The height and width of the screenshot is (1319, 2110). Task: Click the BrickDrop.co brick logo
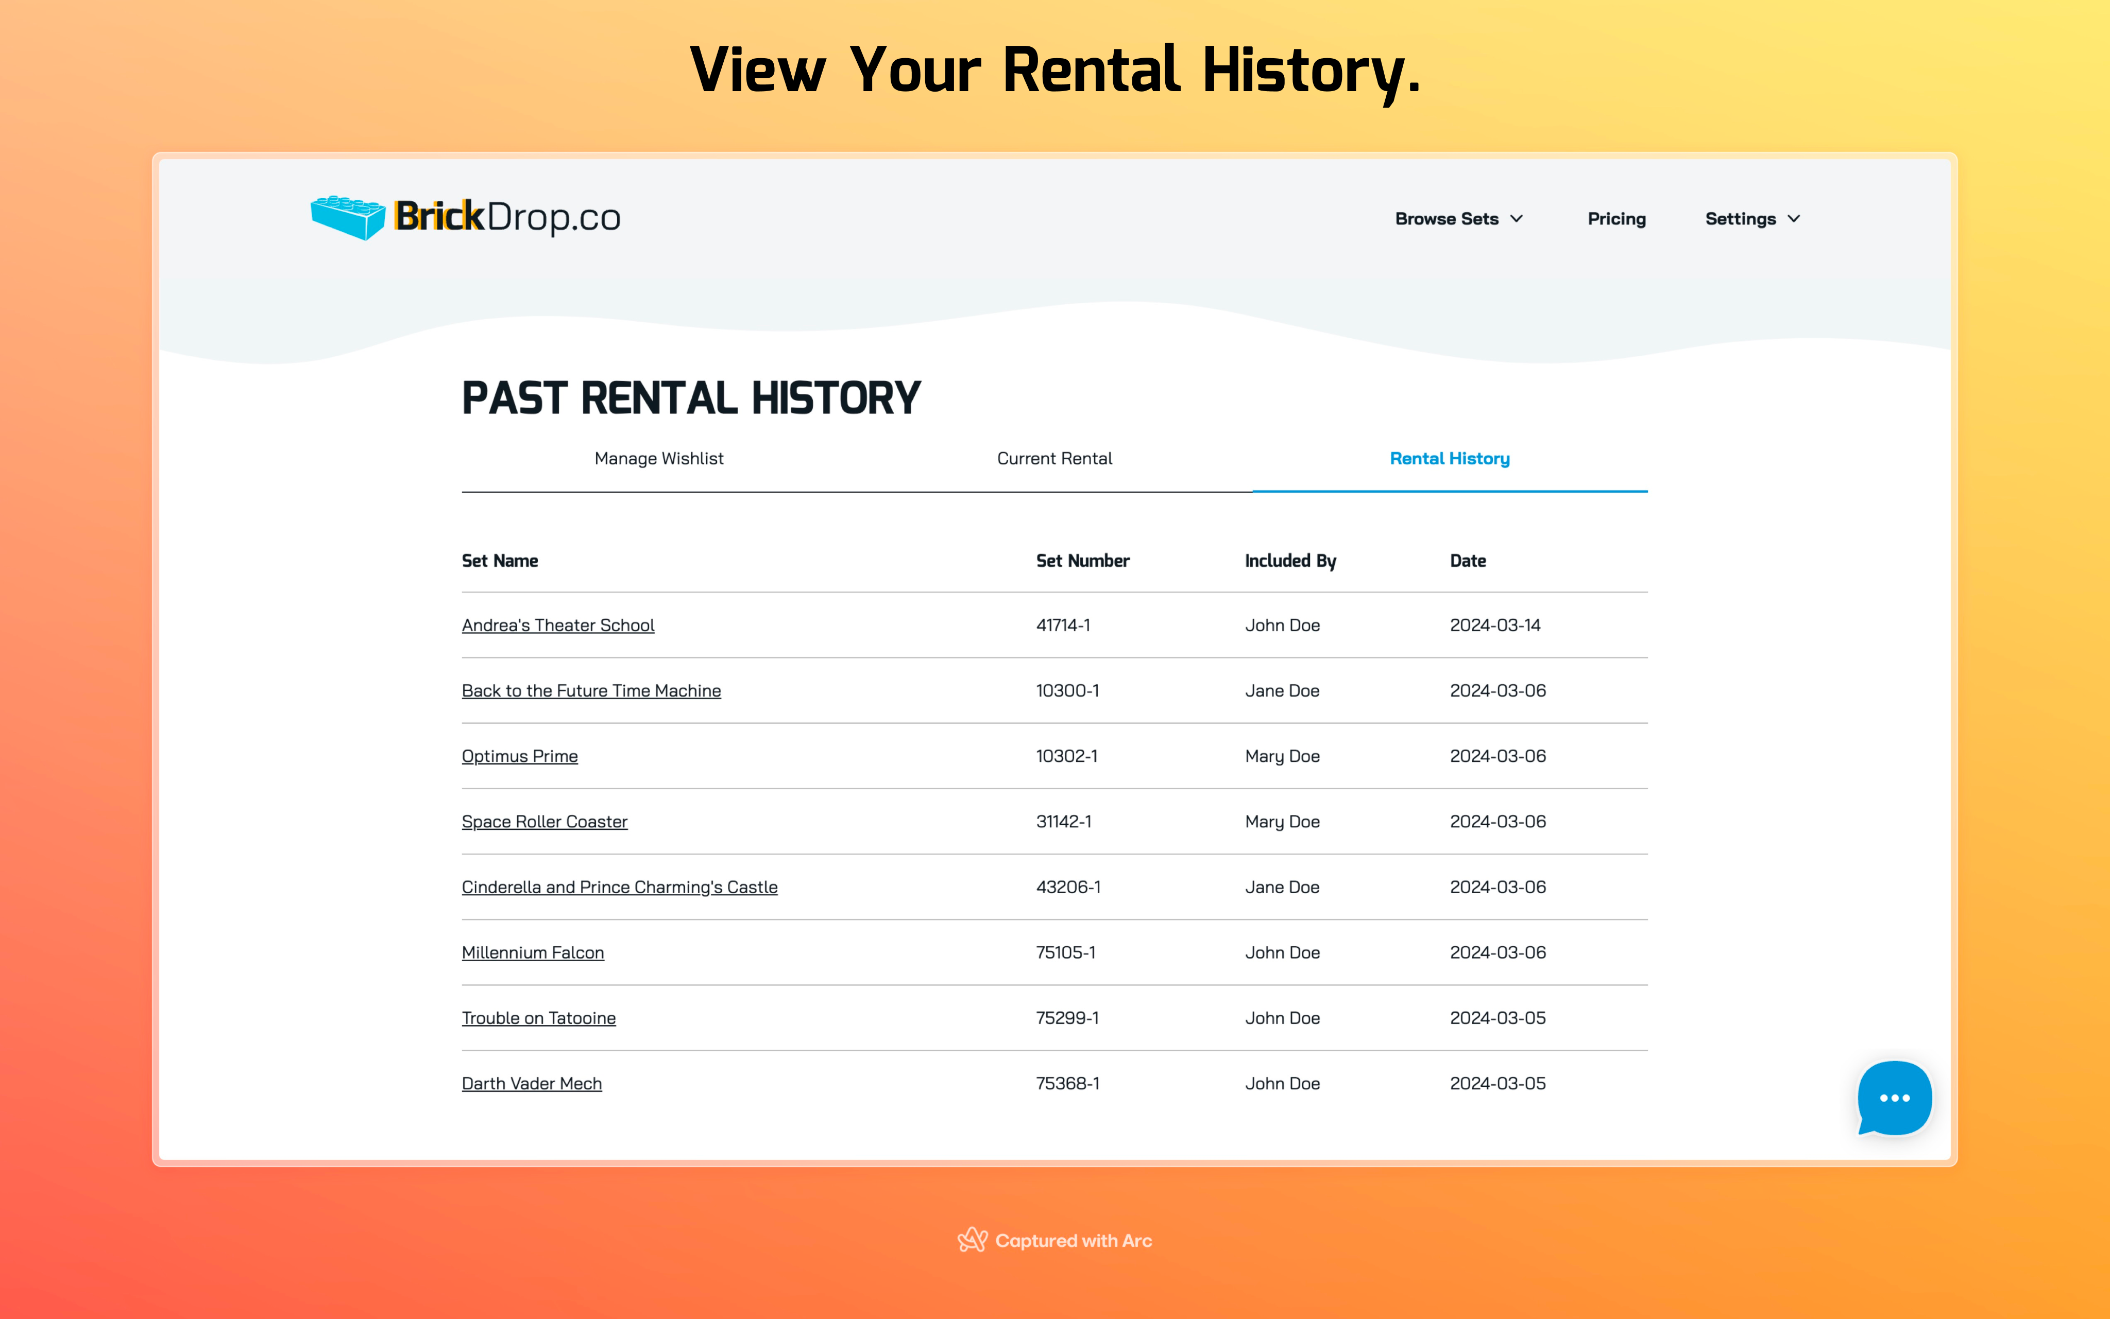(465, 217)
